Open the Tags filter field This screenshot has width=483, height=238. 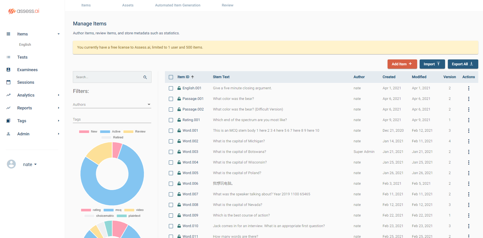[112, 119]
